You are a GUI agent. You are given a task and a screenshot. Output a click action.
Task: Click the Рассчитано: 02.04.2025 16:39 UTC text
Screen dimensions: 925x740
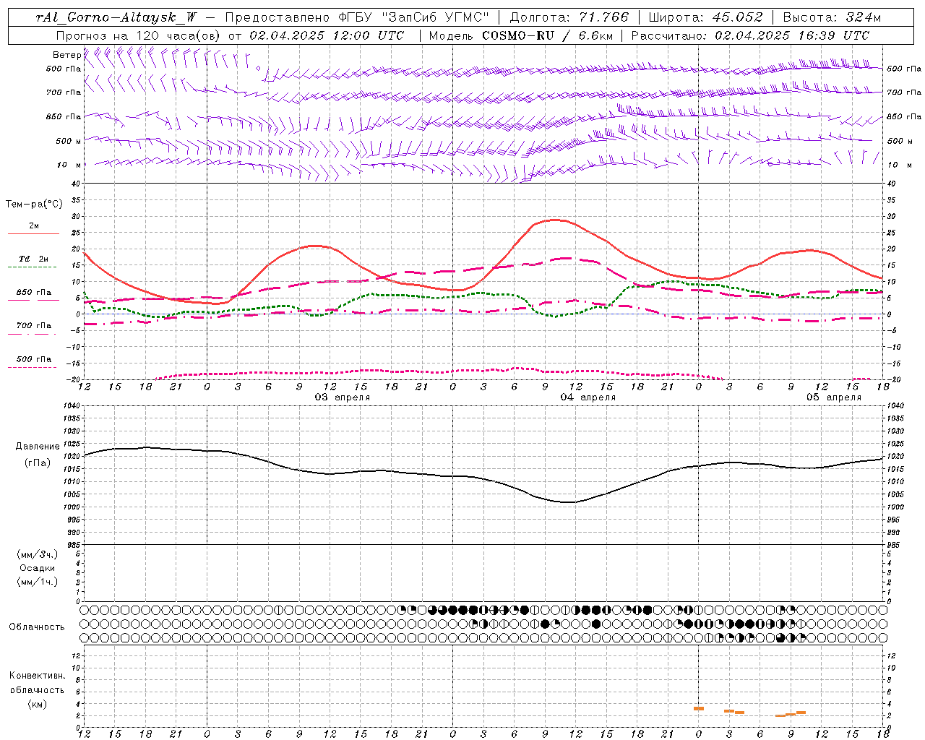pos(750,35)
